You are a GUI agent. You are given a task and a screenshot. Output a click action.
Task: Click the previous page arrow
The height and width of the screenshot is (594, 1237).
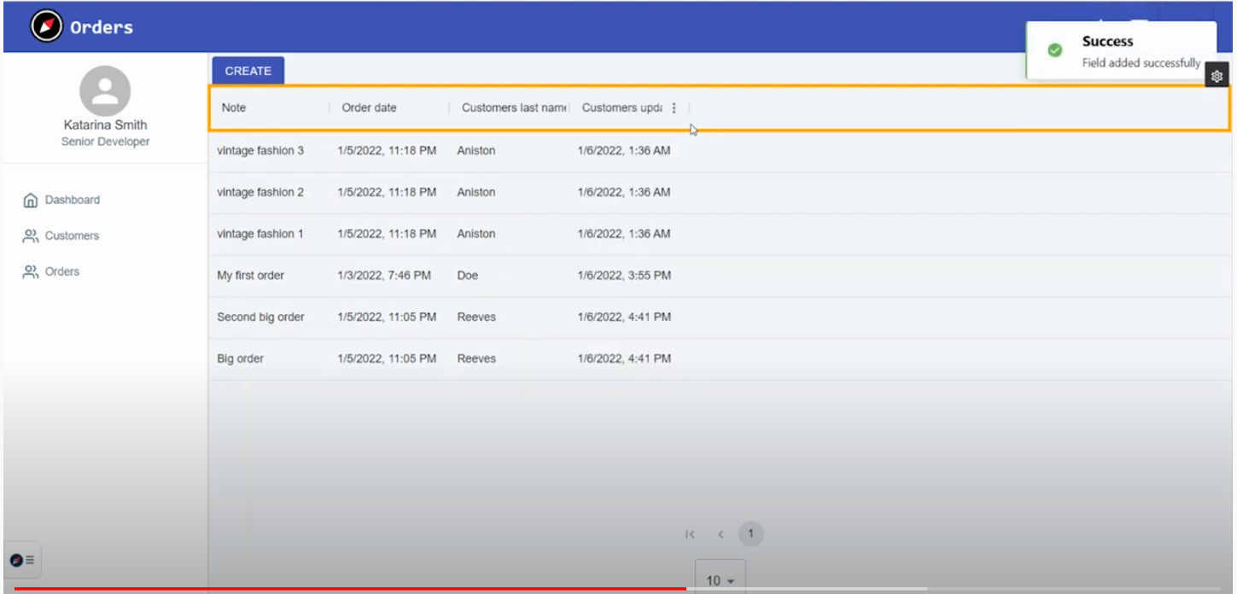tap(721, 534)
